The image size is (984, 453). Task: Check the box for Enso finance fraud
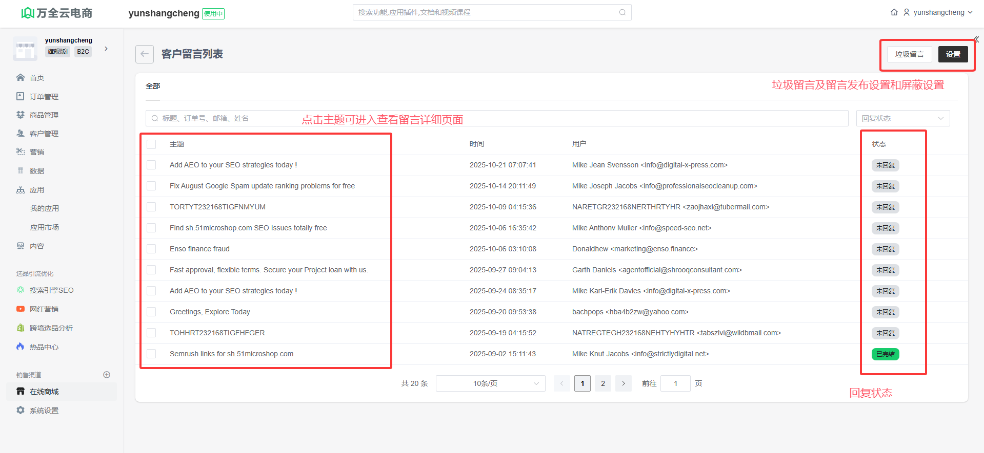pos(151,249)
